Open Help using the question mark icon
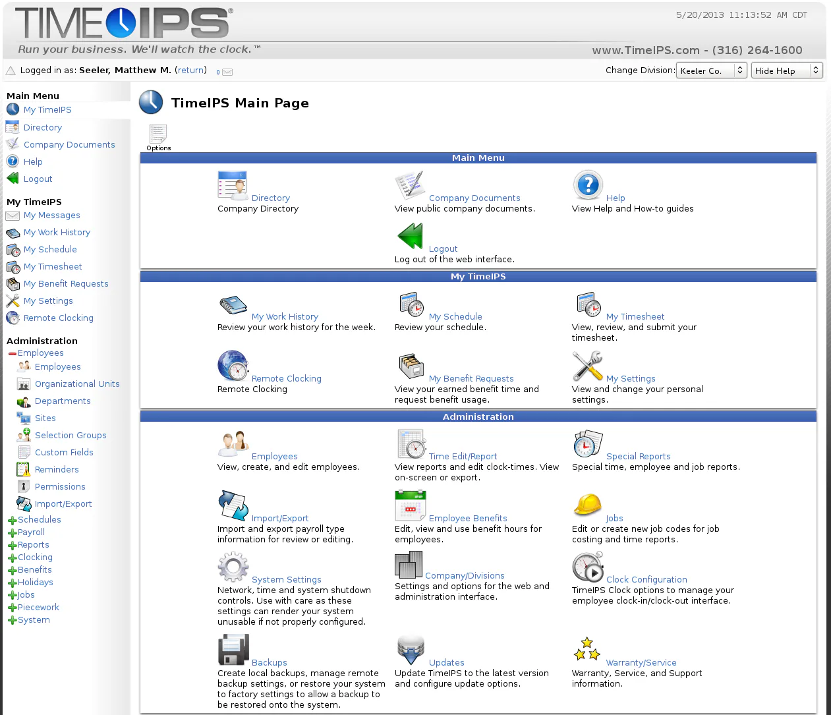831x715 pixels. coord(587,185)
